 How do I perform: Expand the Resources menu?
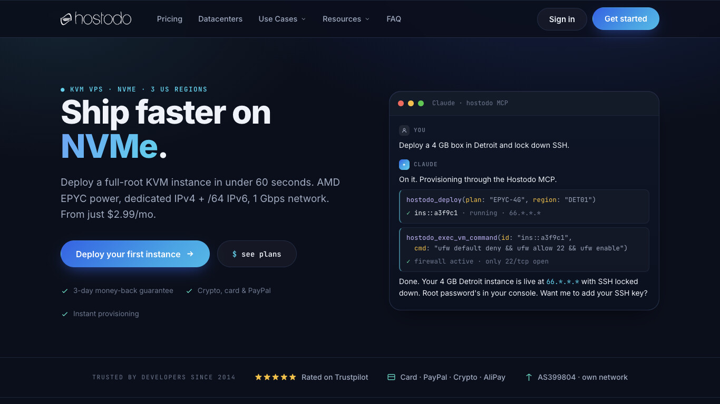point(346,19)
